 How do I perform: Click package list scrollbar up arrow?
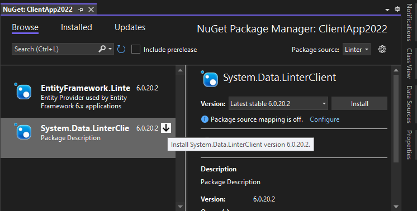[x=181, y=70]
